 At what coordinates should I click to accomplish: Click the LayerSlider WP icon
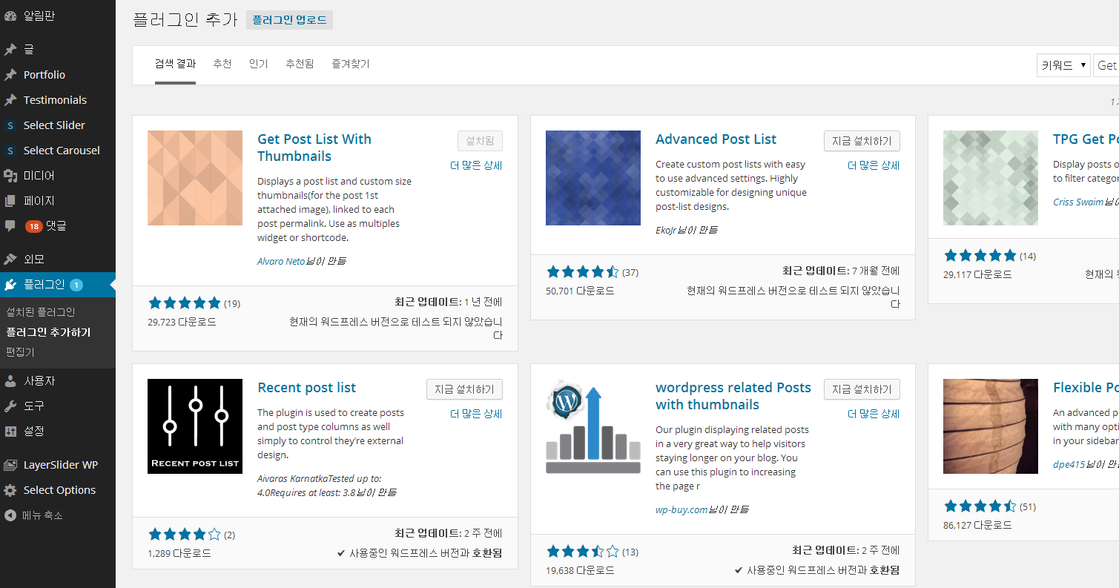10,465
